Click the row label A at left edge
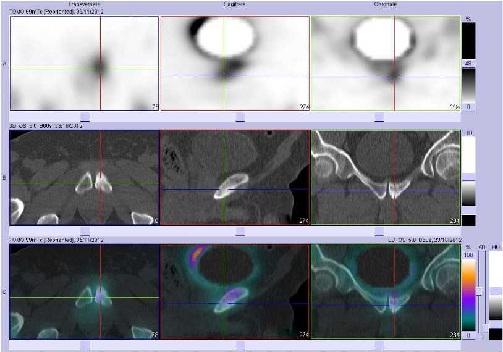This screenshot has width=503, height=352. click(4, 64)
